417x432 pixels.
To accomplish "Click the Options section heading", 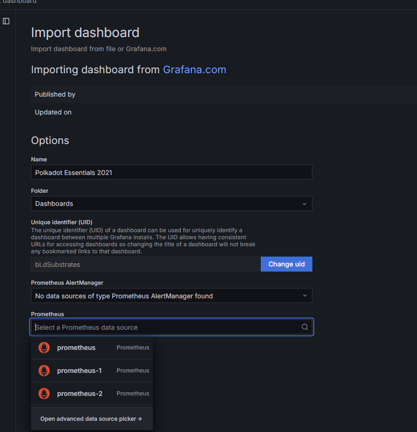I will coord(50,141).
